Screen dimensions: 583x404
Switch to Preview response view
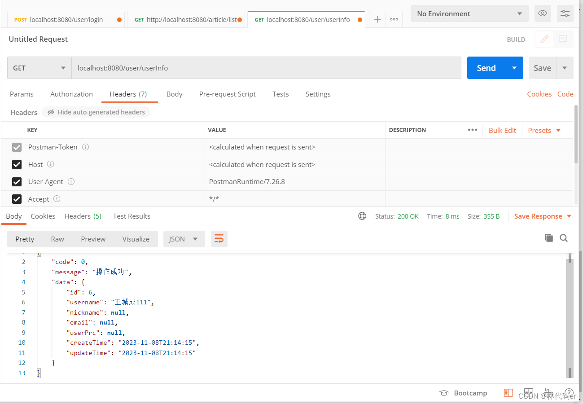pos(93,239)
